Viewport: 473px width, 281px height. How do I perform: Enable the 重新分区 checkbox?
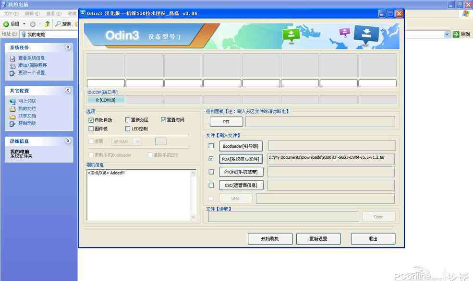click(x=128, y=120)
